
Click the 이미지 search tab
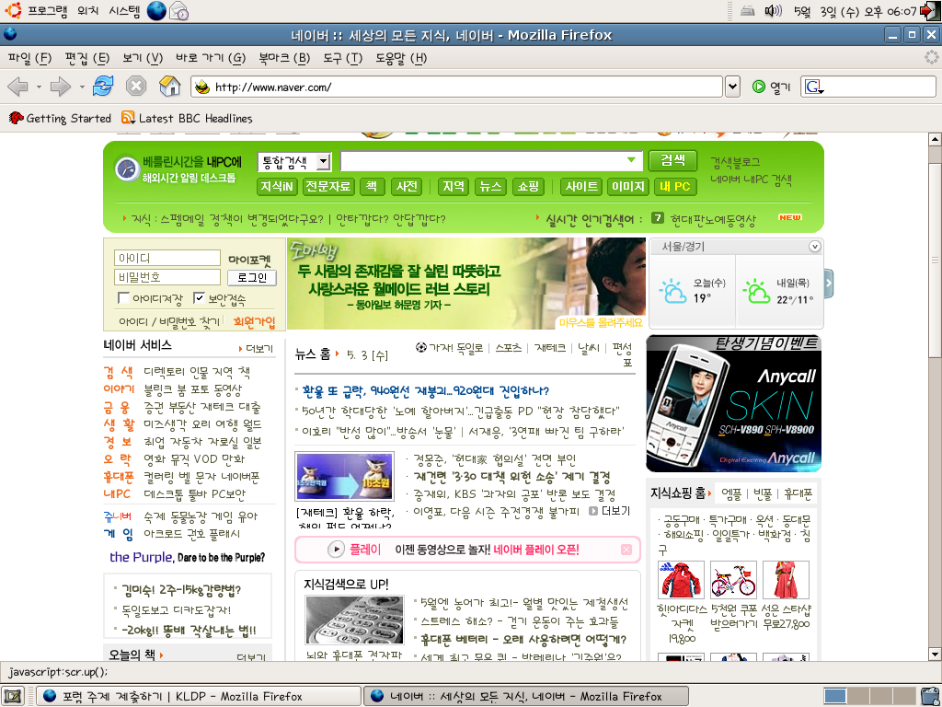(x=628, y=186)
